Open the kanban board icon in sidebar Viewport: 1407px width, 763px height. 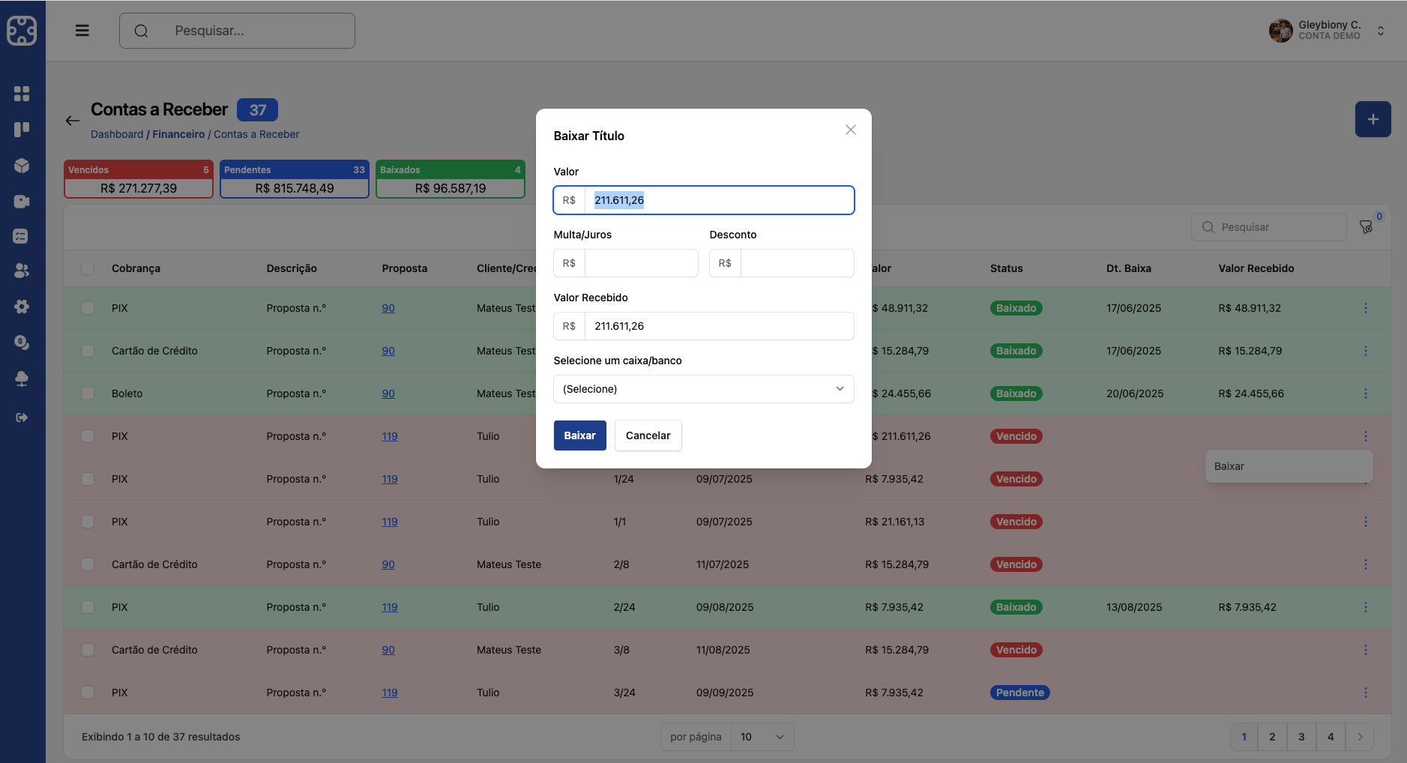pos(22,130)
